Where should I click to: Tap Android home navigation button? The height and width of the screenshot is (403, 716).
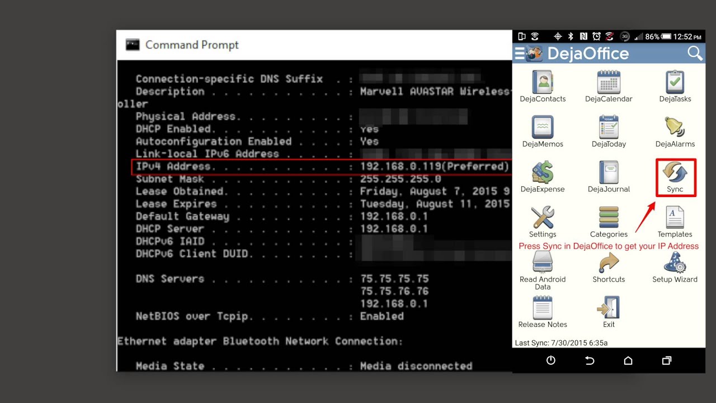pyautogui.click(x=628, y=360)
